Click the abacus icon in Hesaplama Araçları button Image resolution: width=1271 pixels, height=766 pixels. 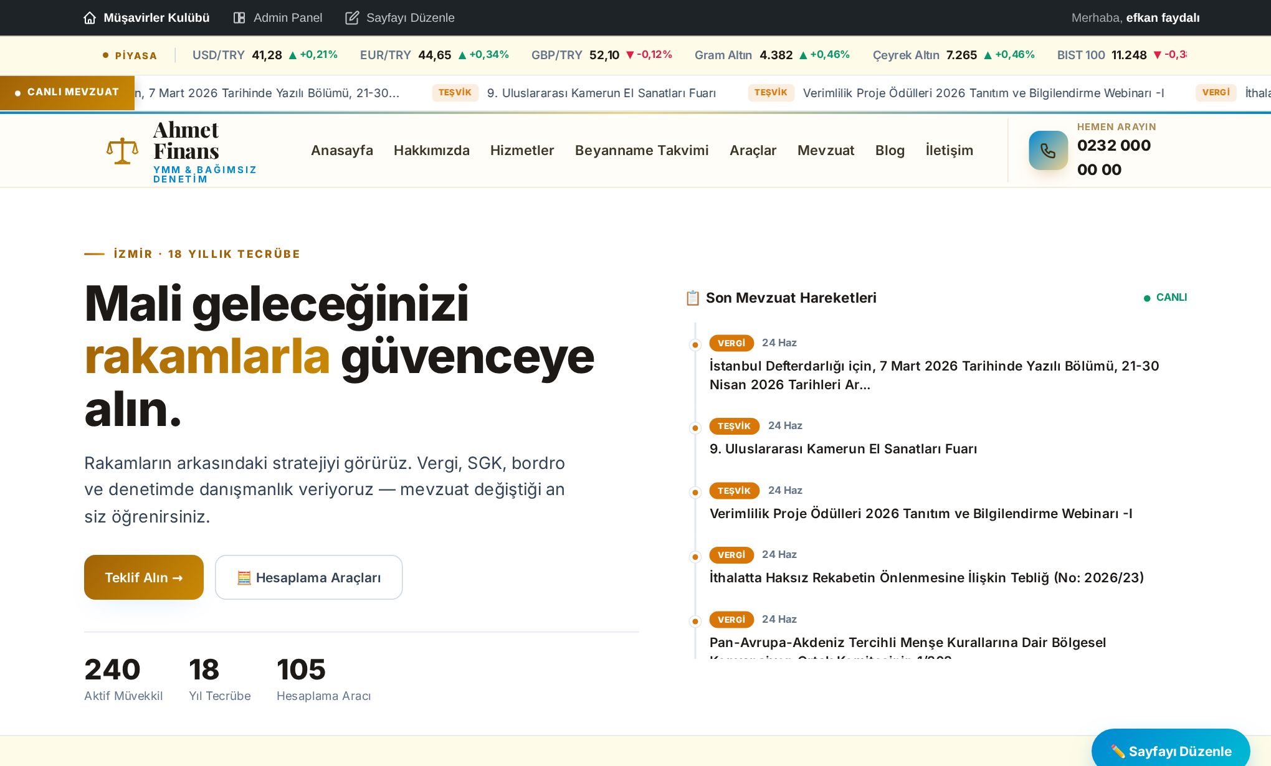(244, 578)
